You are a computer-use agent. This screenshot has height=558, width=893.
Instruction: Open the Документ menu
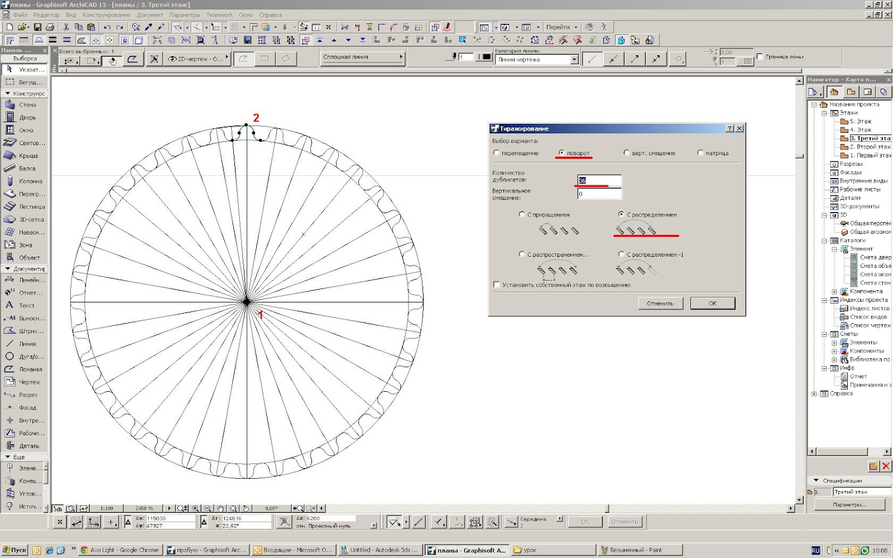coord(150,15)
